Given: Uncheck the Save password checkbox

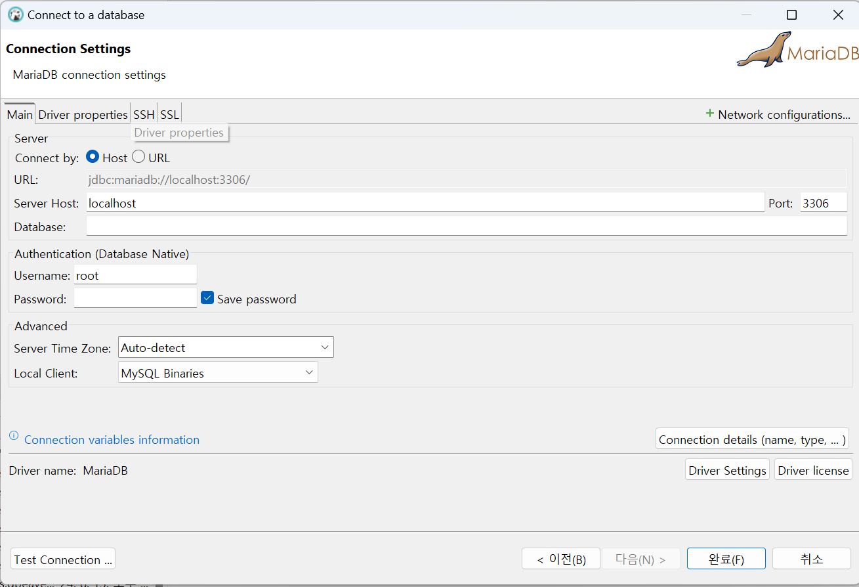Looking at the screenshot, I should pos(207,298).
